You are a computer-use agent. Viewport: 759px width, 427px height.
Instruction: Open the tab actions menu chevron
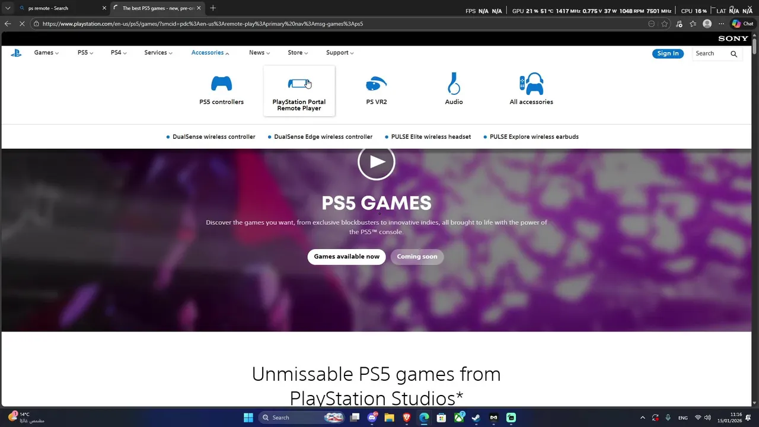pyautogui.click(x=8, y=8)
